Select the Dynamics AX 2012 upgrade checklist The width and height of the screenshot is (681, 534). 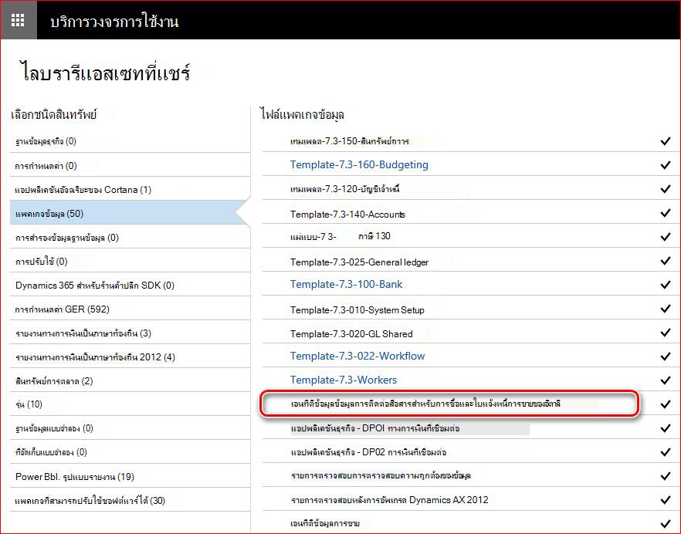click(390, 500)
